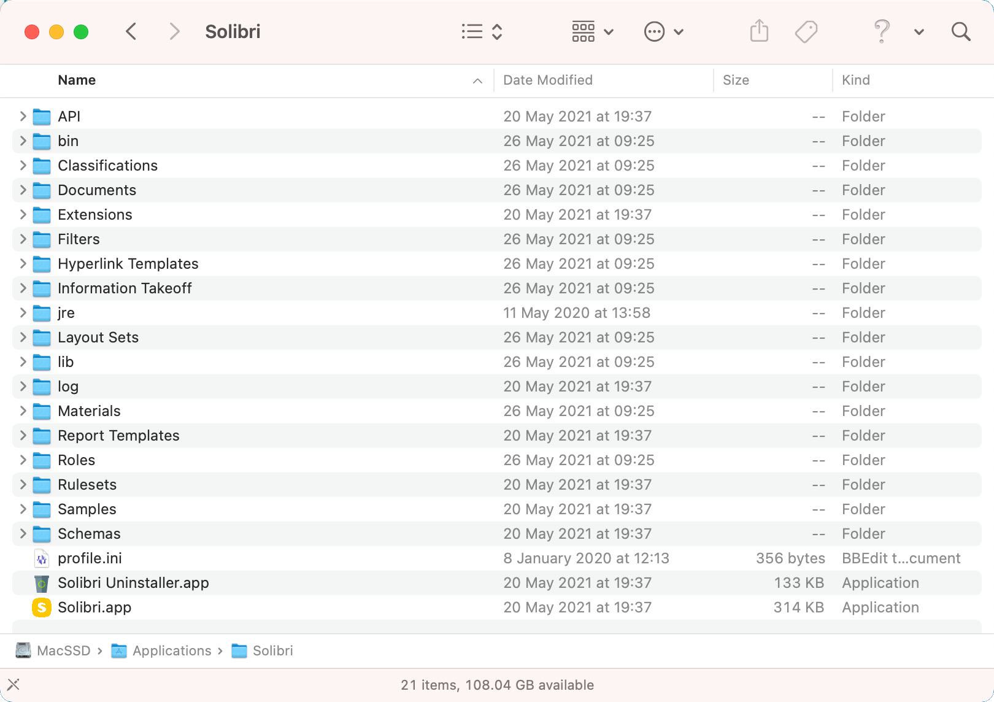The width and height of the screenshot is (994, 702).
Task: Sort by Size column header
Action: click(736, 80)
